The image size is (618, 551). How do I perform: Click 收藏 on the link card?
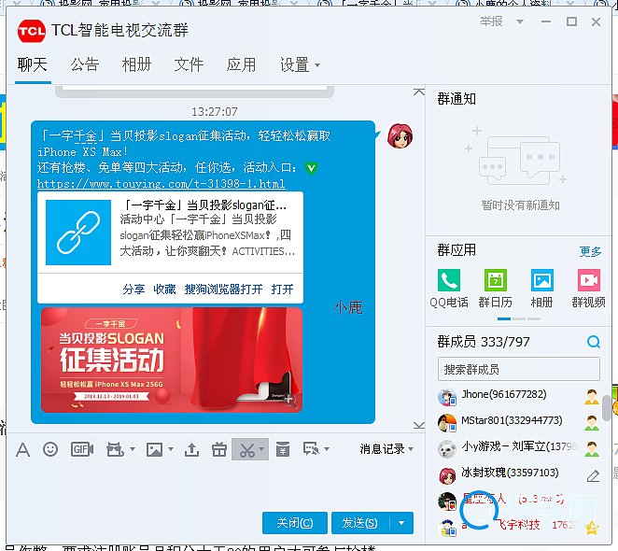tap(164, 290)
